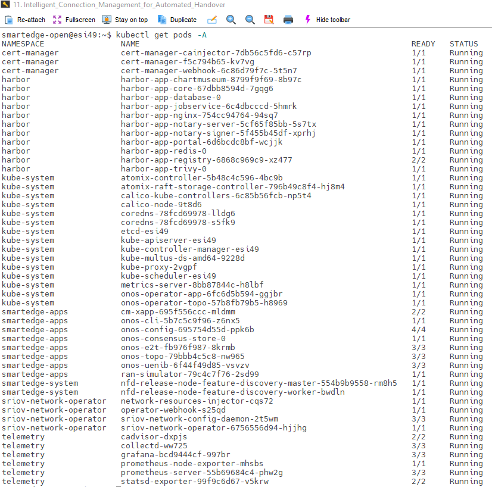
Task: Click the window title app icon
Action: click(5, 4)
